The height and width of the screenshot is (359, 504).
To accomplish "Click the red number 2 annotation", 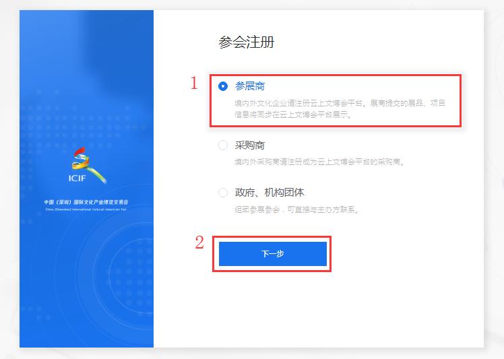I will (199, 242).
